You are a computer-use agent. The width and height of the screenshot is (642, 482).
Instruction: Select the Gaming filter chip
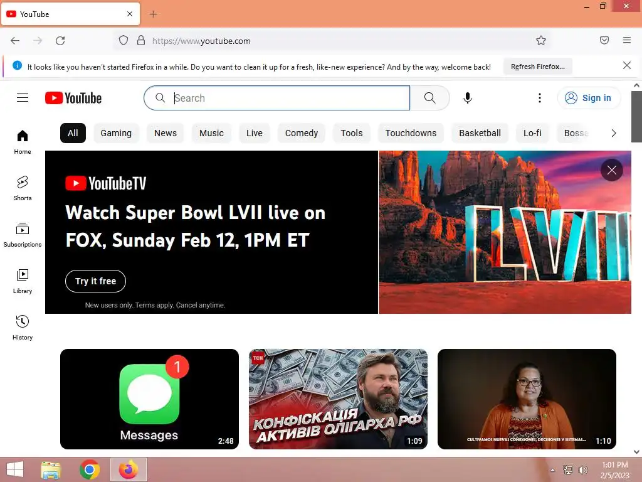tap(116, 133)
